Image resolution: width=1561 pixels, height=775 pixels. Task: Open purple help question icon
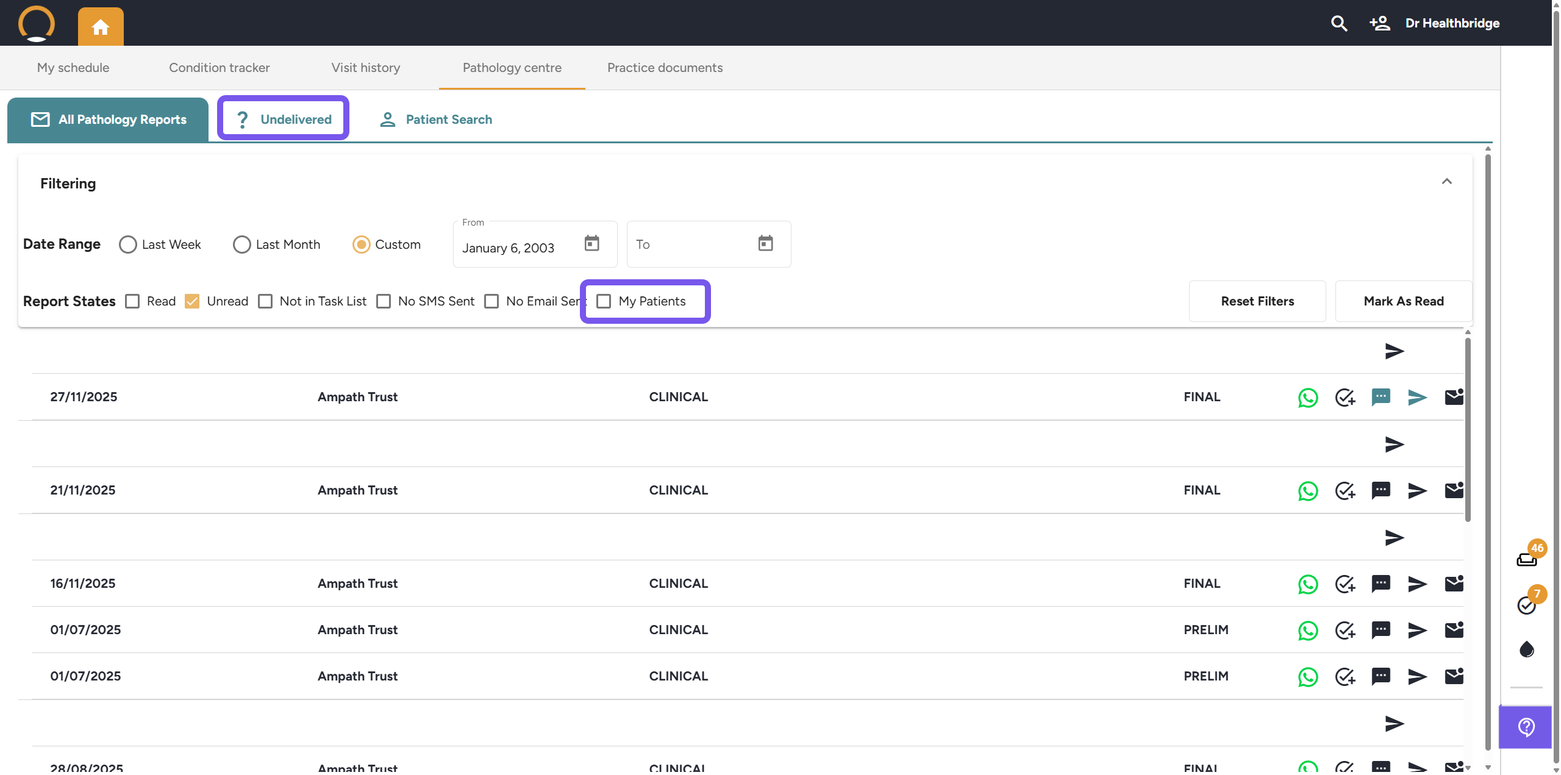(1526, 727)
